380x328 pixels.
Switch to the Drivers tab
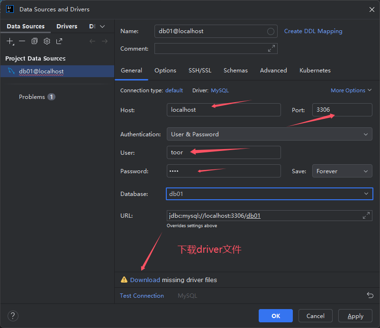[67, 26]
